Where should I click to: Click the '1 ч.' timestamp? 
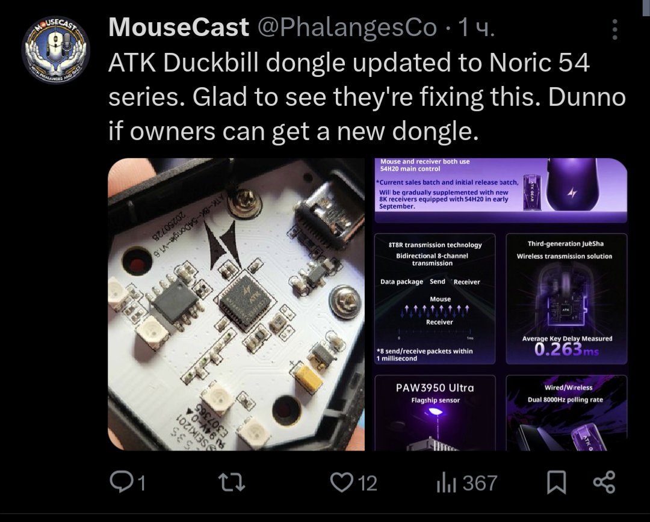point(476,28)
